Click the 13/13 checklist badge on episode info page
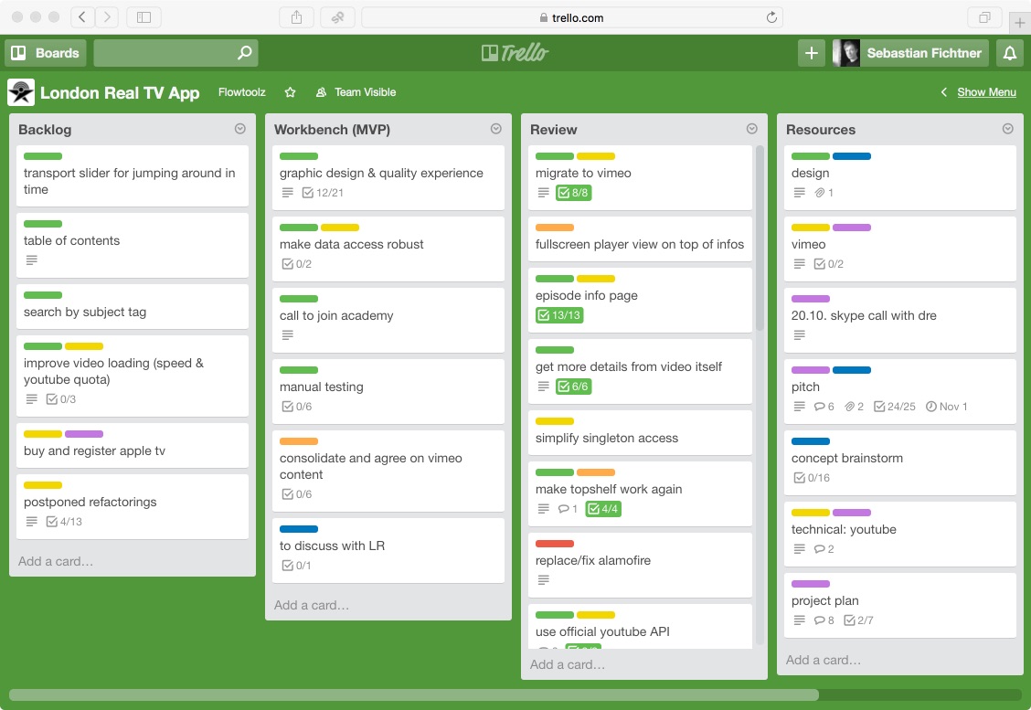This screenshot has height=710, width=1031. [x=559, y=315]
